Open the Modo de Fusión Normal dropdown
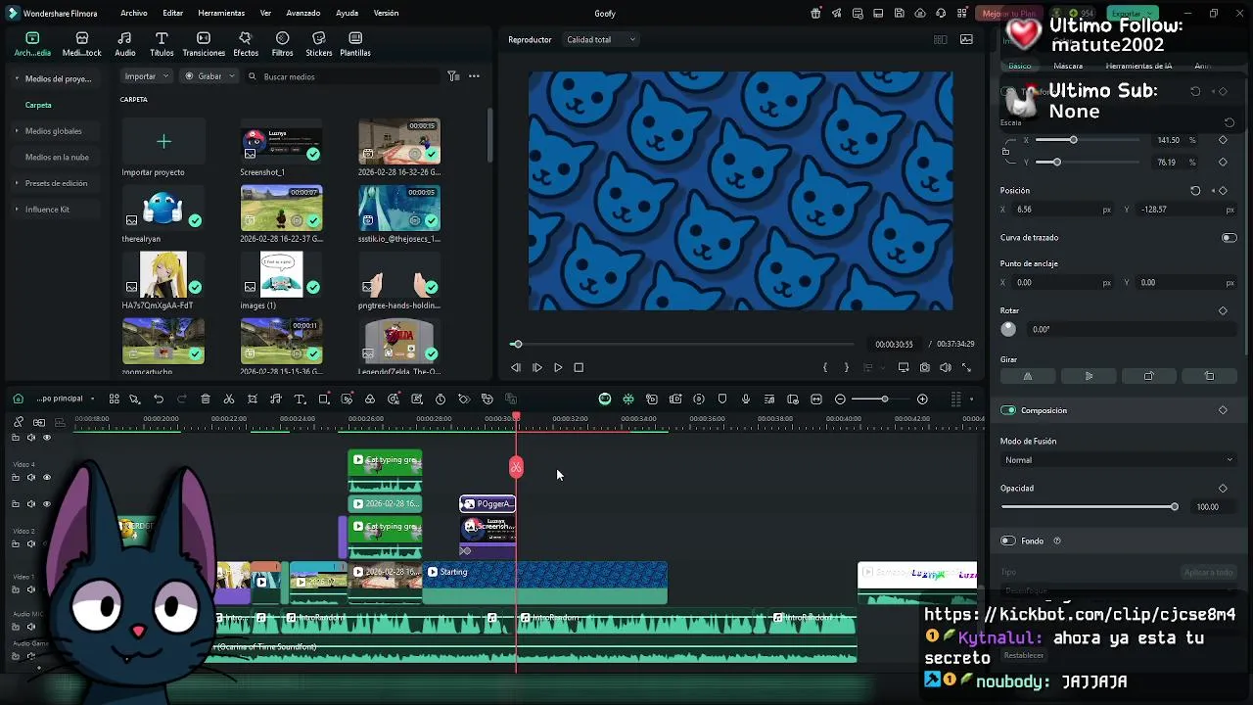Screen dimensions: 1253x705 pyautogui.click(x=1118, y=460)
